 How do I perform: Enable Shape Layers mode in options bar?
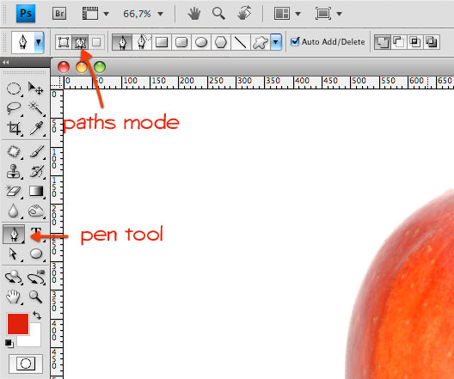(x=63, y=42)
